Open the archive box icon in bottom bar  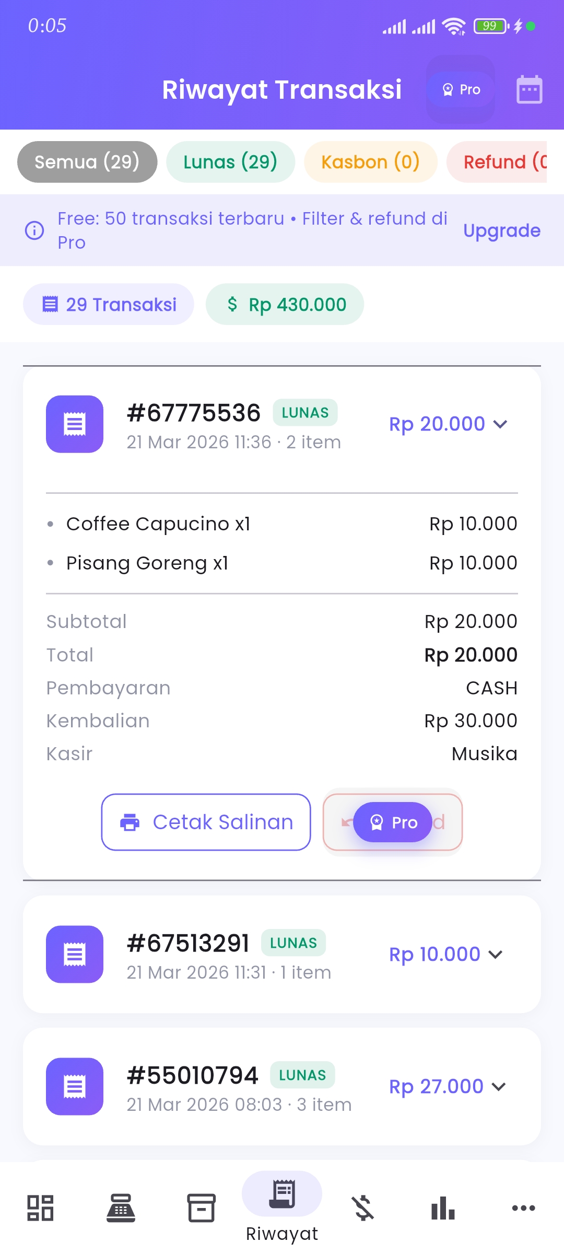point(201,1208)
